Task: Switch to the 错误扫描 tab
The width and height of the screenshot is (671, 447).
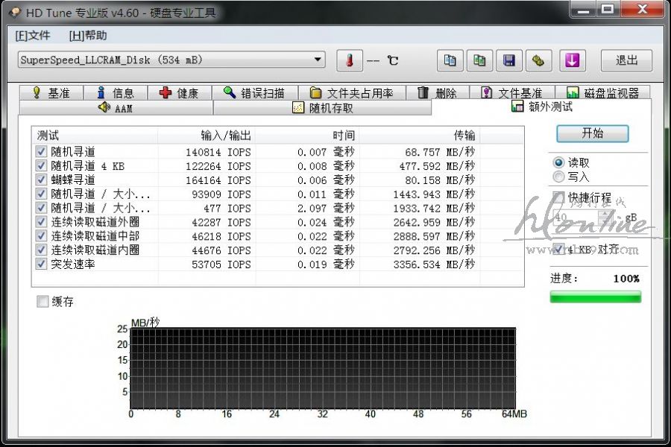Action: 254,93
